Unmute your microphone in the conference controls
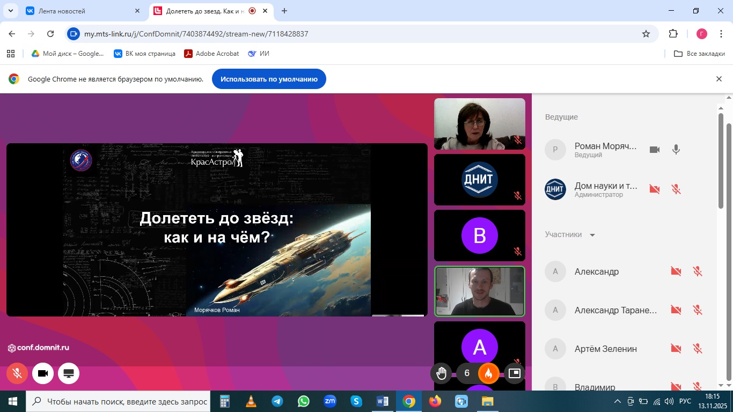 click(x=17, y=373)
